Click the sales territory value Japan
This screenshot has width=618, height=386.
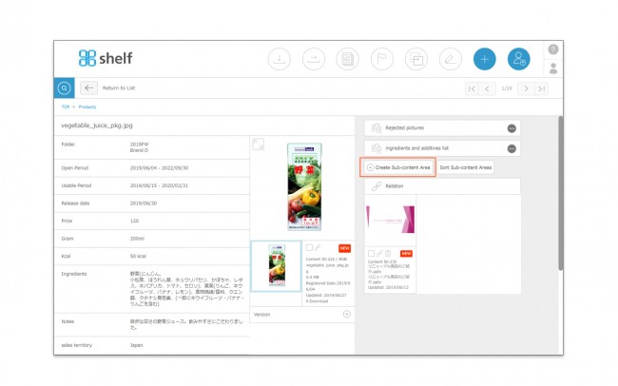pyautogui.click(x=136, y=345)
